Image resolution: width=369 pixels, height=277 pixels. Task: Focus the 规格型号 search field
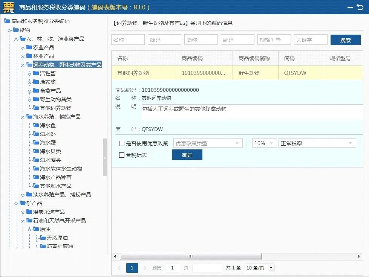click(274, 40)
